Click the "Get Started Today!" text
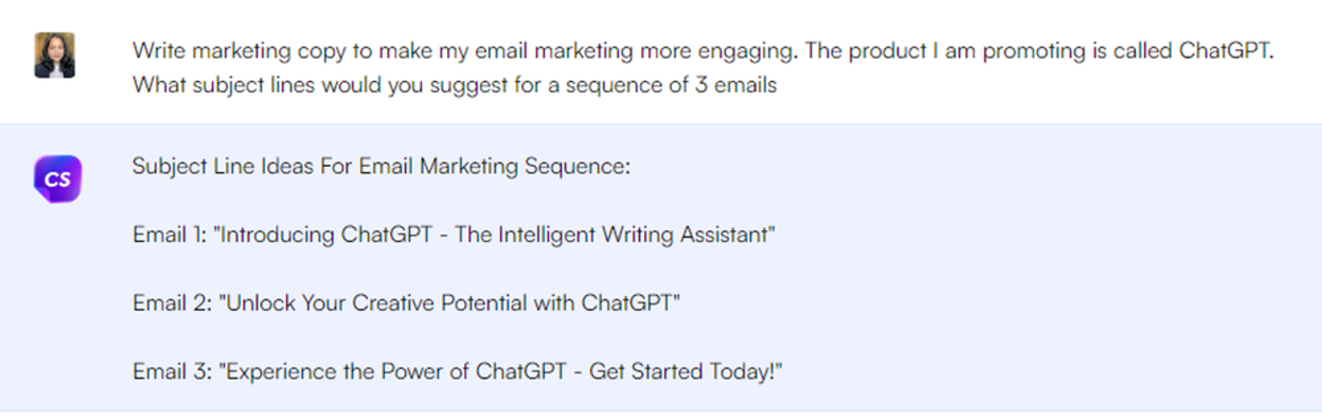Viewport: 1322px width, 416px height. click(681, 372)
